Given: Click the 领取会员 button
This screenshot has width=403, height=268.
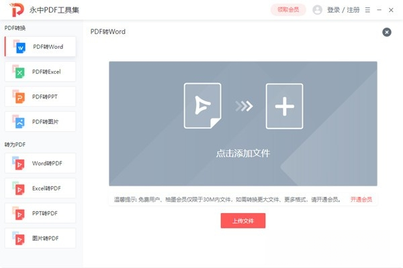Looking at the screenshot, I should coord(288,10).
